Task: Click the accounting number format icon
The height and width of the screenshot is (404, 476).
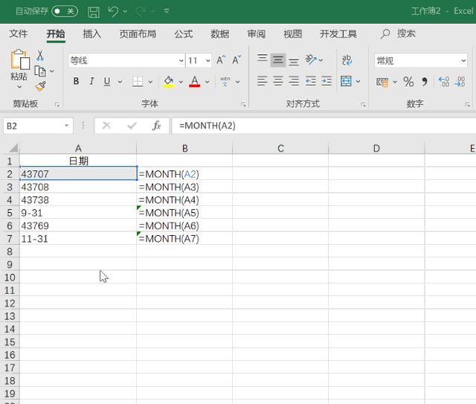Action: click(x=382, y=82)
